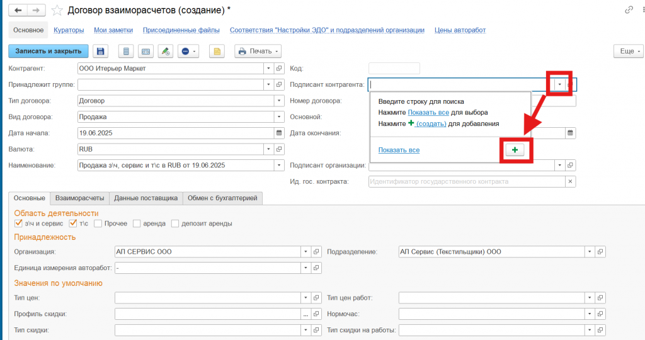Open the Контрагент record via open icon
Image resolution: width=645 pixels, height=340 pixels.
(279, 68)
